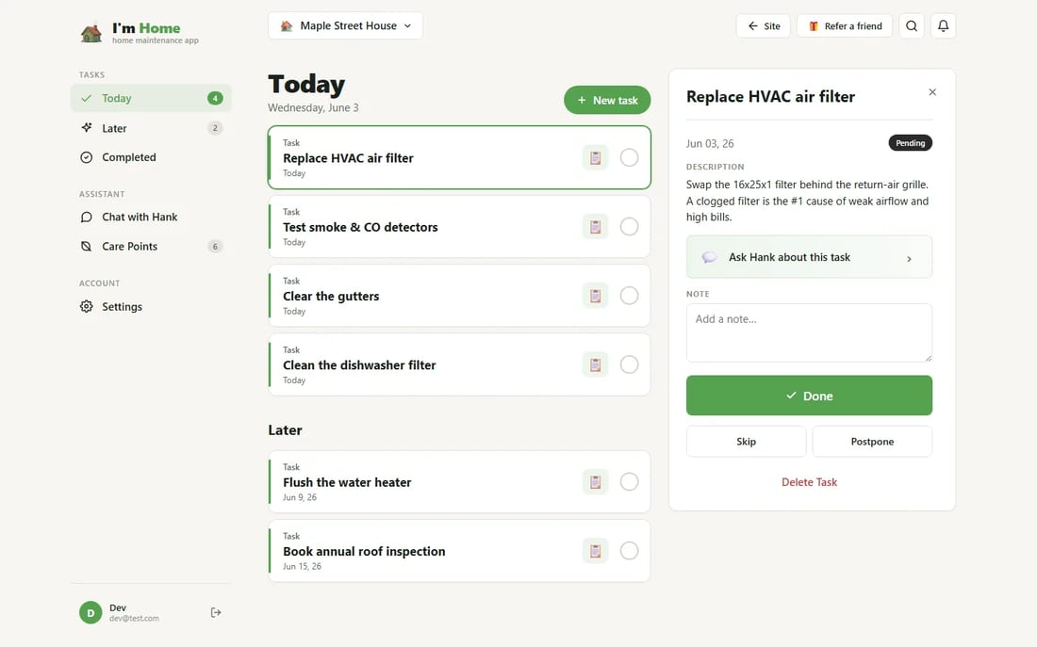Image resolution: width=1037 pixels, height=647 pixels.
Task: Expand Ask Hank about this task
Action: [x=809, y=257]
